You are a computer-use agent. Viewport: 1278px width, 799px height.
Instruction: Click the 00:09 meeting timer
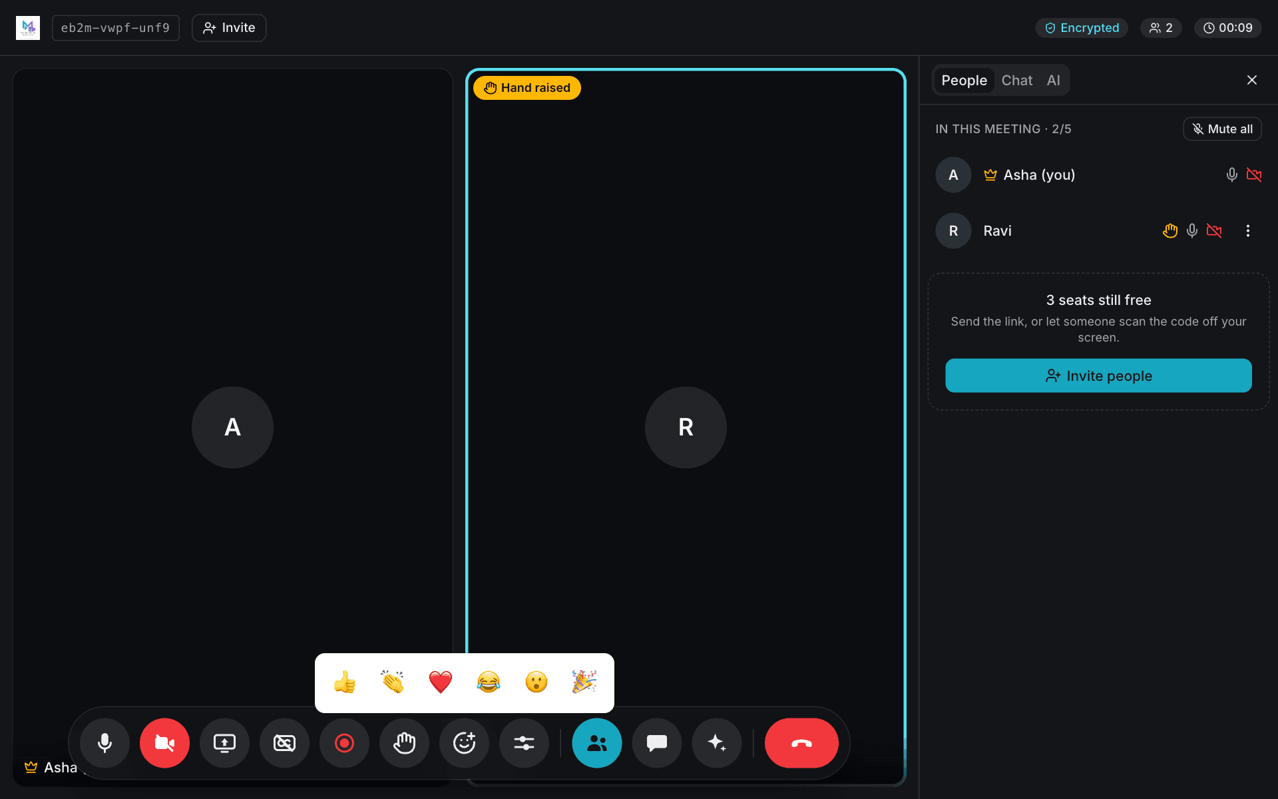click(1228, 28)
